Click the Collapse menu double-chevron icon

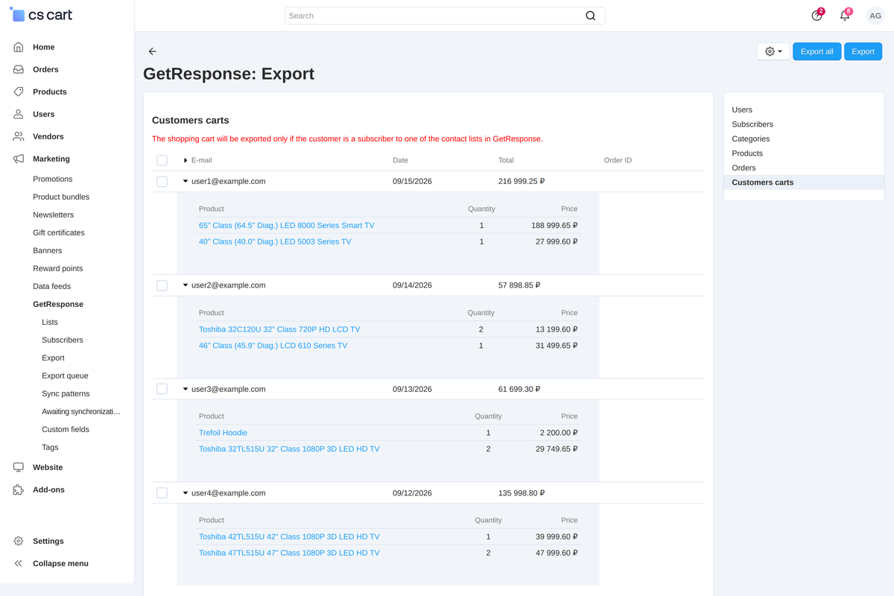19,563
